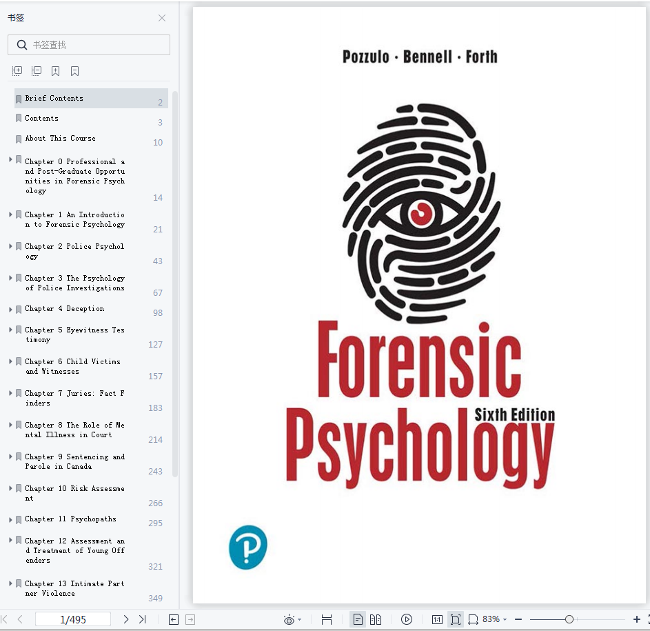Zoom in with the plus button
The image size is (650, 631).
click(637, 620)
